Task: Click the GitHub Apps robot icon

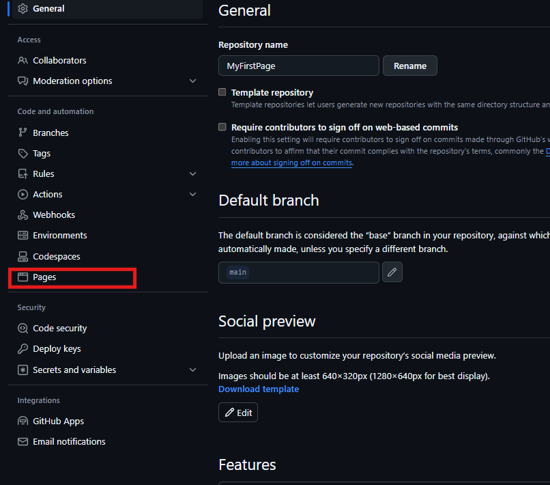Action: coord(23,421)
